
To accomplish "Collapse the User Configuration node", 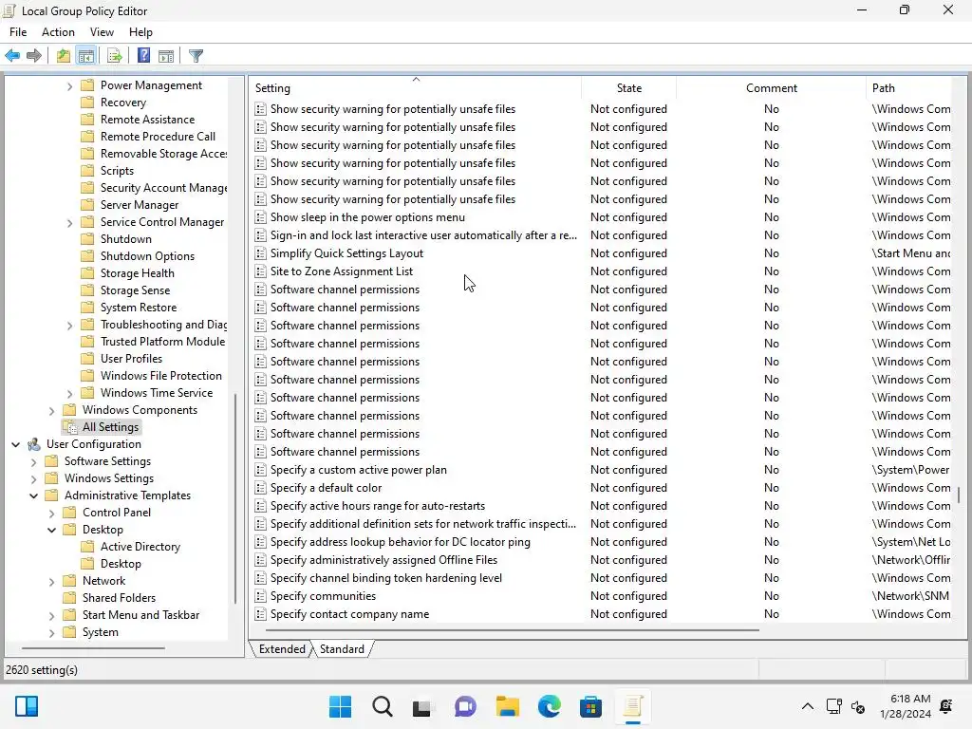I will click(16, 444).
